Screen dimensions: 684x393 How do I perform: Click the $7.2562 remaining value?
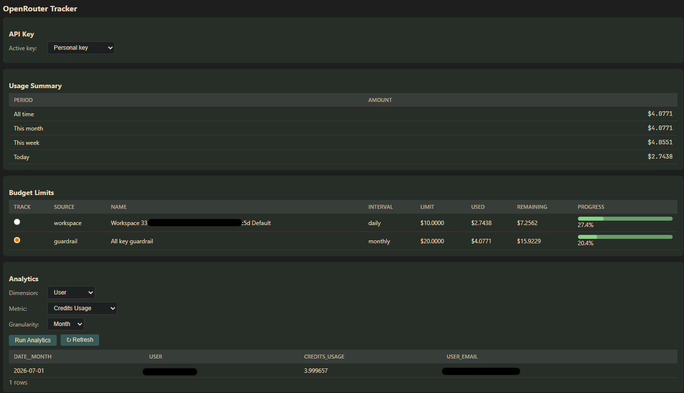527,223
